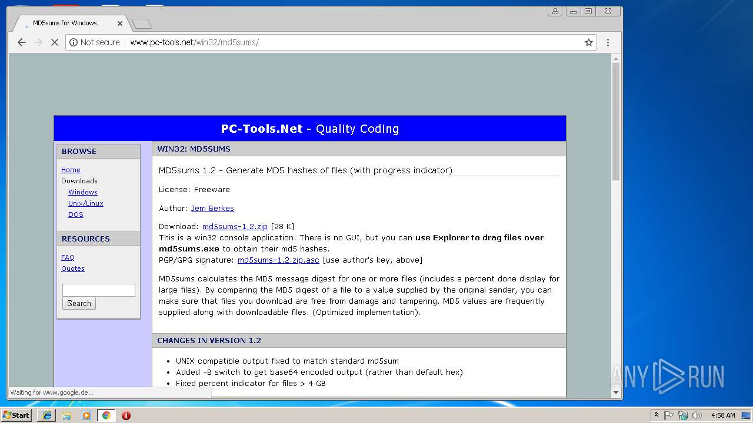The width and height of the screenshot is (753, 423).
Task: Click the Action Center flag icon
Action: (x=669, y=415)
